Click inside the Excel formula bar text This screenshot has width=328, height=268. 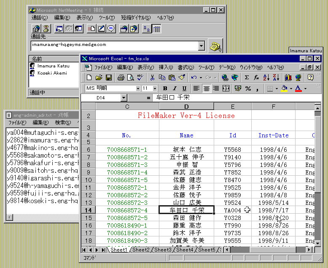237,98
